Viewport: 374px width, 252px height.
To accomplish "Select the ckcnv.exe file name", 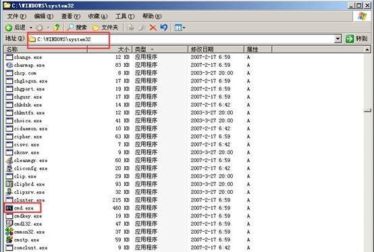I will click(x=26, y=153).
